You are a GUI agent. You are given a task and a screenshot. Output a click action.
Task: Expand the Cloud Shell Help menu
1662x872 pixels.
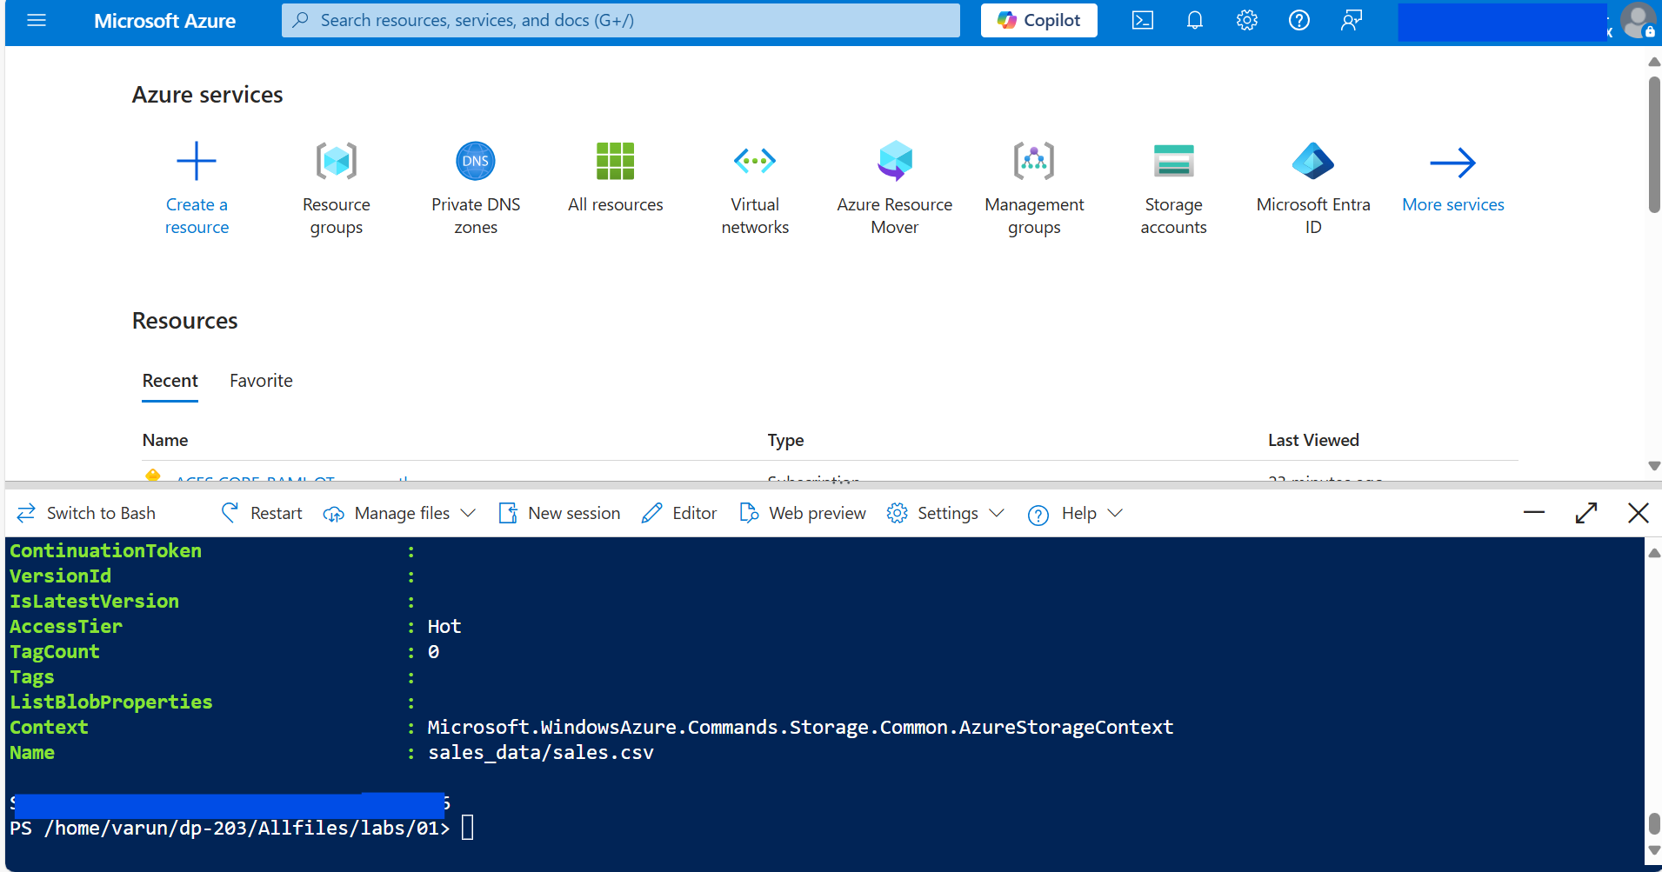point(1072,513)
